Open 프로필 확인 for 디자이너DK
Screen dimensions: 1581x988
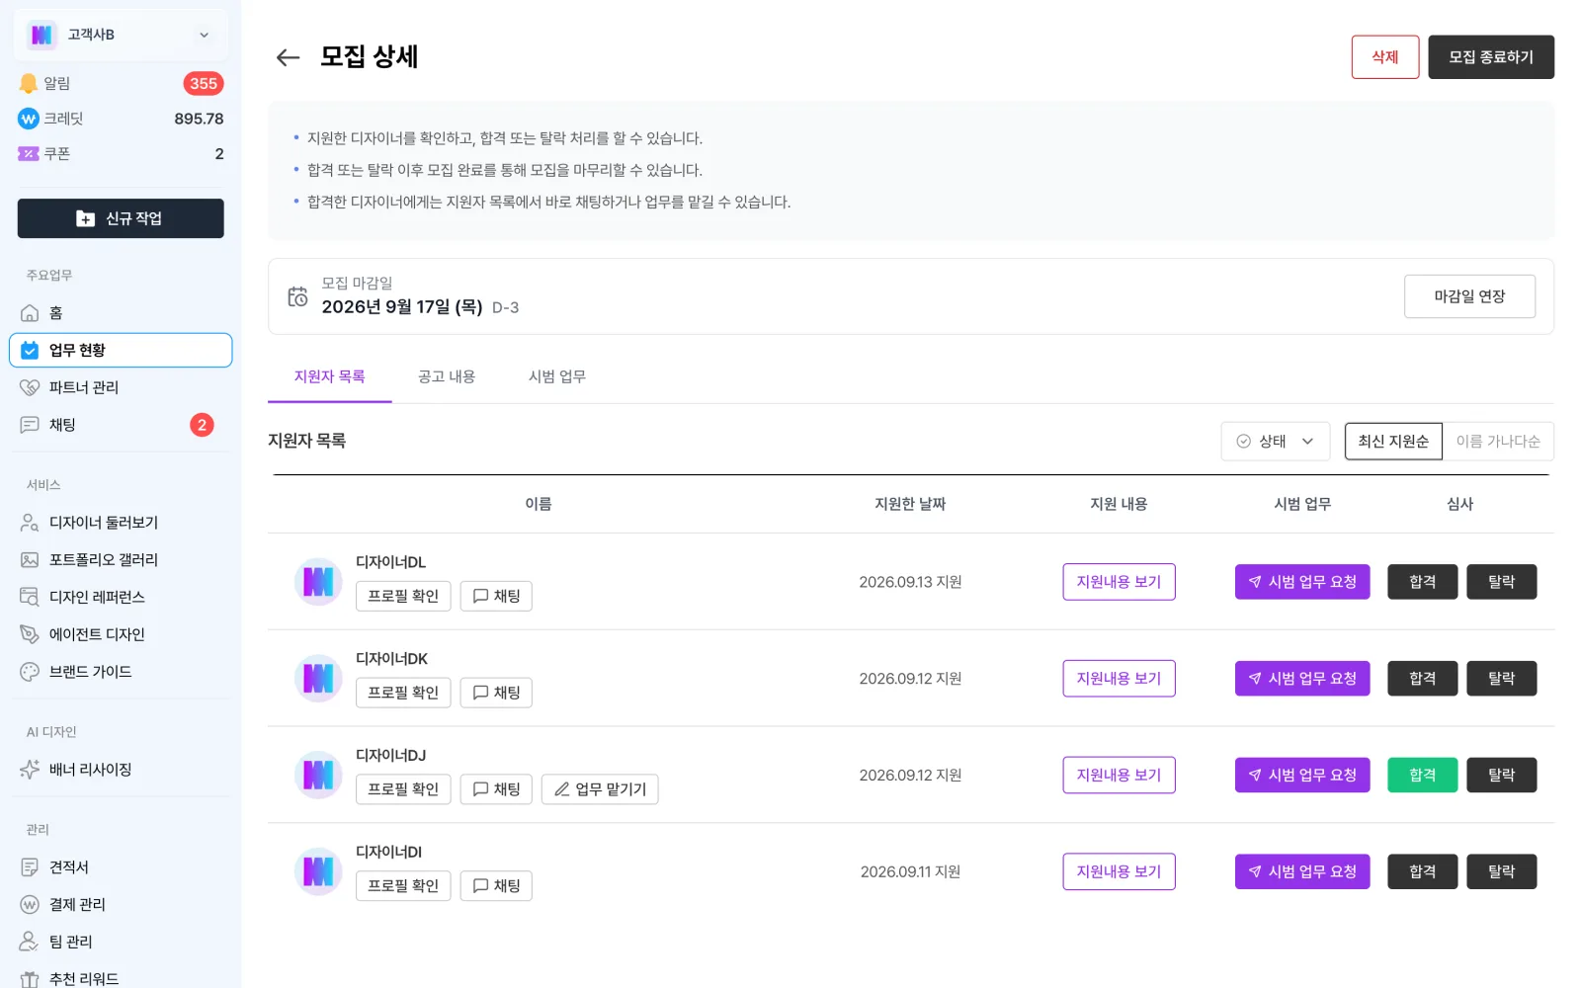click(x=403, y=693)
